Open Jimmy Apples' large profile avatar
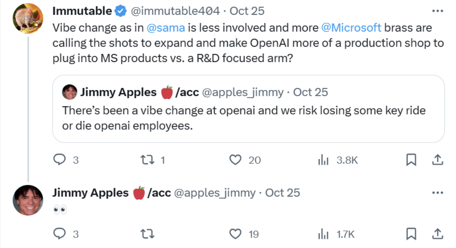456x248 pixels. [x=28, y=201]
